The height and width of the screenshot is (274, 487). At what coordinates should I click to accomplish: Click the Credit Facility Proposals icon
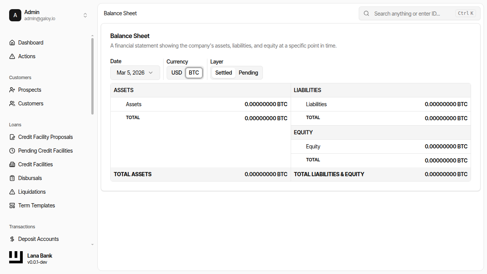12,137
